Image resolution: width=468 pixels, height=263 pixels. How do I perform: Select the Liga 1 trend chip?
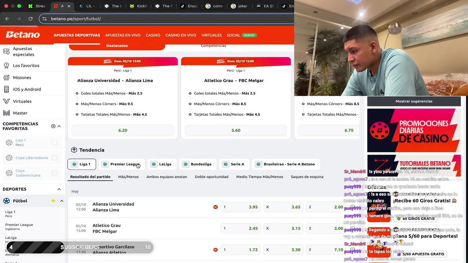coord(82,164)
